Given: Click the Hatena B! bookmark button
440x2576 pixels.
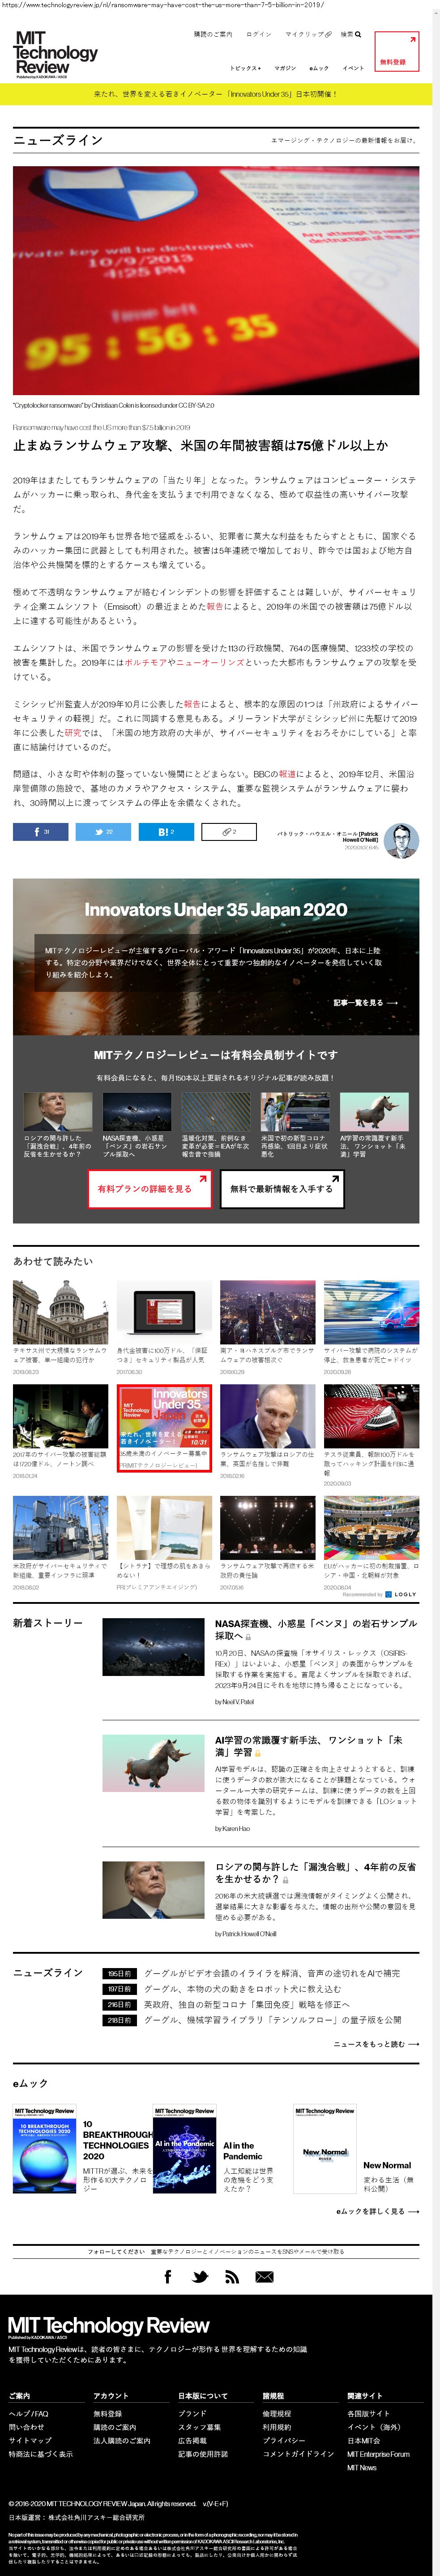Looking at the screenshot, I should (166, 831).
